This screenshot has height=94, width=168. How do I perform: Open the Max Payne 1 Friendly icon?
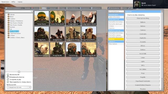(9, 23)
